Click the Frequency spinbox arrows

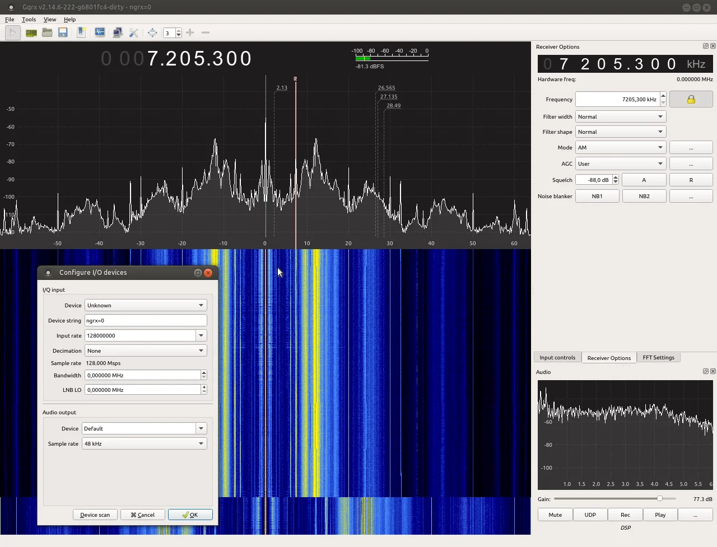pyautogui.click(x=663, y=99)
